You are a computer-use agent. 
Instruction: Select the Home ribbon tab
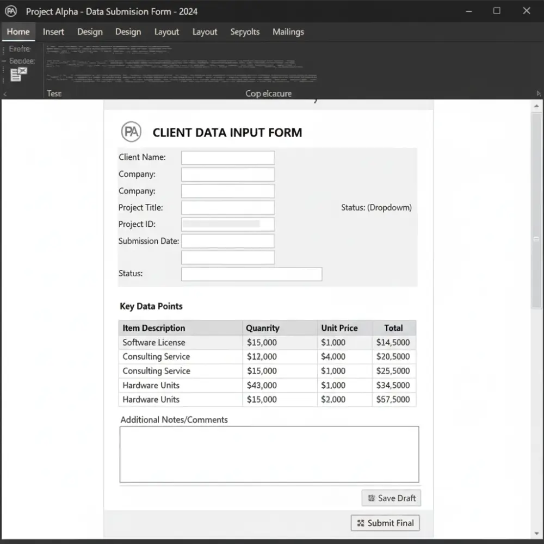pos(18,32)
